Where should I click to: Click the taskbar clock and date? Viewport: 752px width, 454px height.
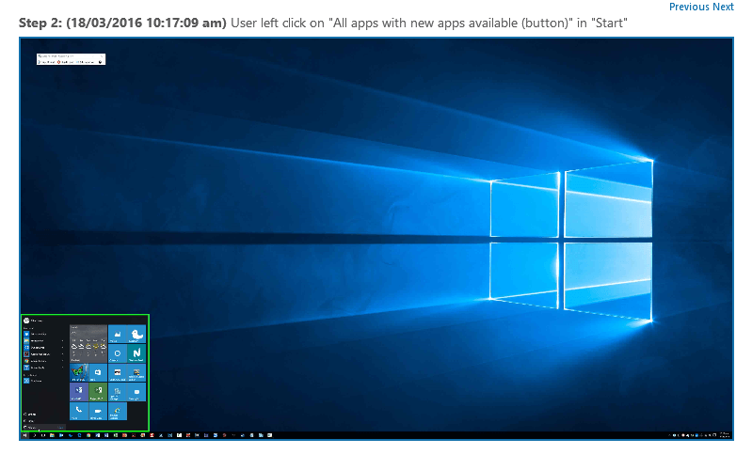pos(725,435)
